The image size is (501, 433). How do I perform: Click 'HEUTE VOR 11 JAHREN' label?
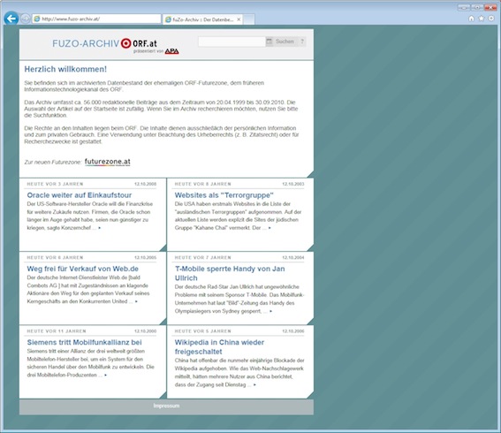click(x=57, y=331)
